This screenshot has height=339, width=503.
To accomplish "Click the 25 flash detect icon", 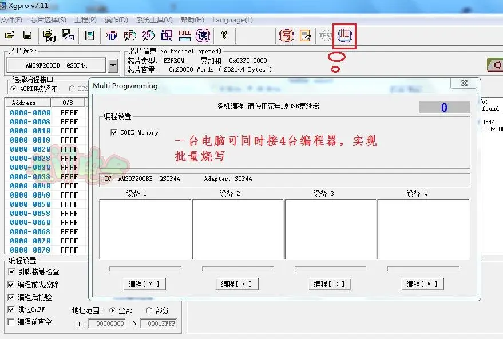I will (148, 36).
